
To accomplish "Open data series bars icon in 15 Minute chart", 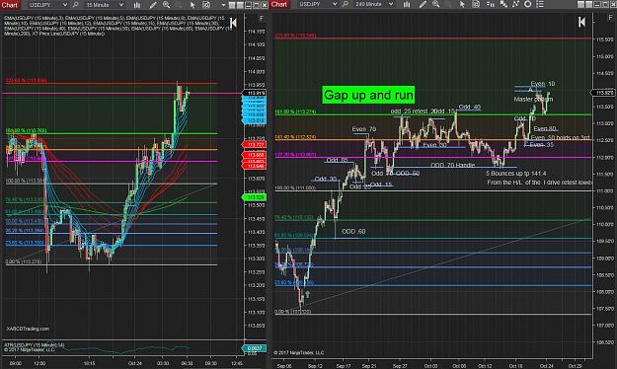I will 137,5.
